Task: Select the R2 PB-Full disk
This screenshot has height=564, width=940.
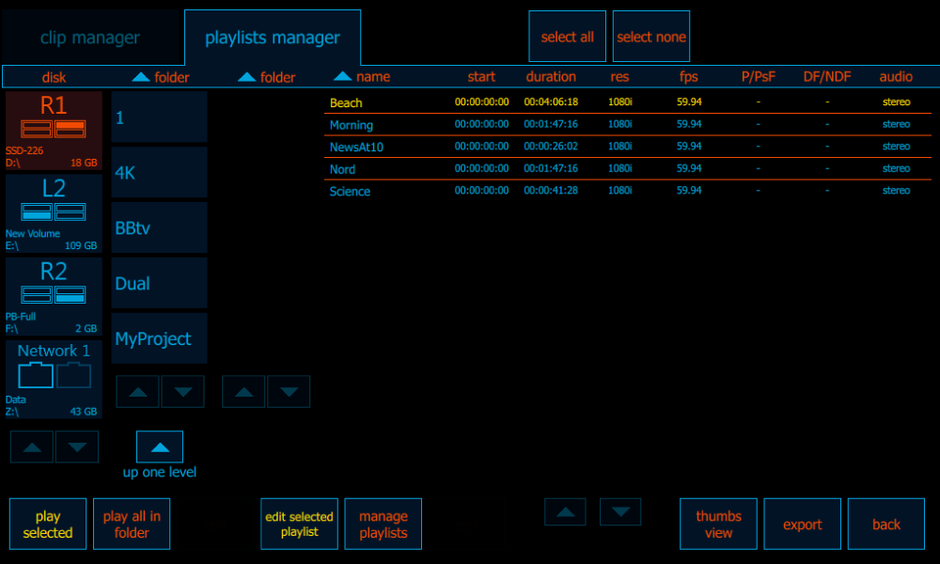Action: click(54, 296)
